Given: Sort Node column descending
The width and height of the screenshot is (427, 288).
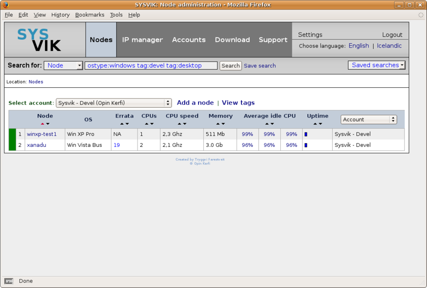Looking at the screenshot, I should pos(48,124).
